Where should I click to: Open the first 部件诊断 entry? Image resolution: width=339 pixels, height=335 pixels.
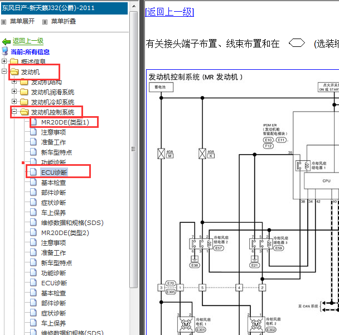pos(54,193)
